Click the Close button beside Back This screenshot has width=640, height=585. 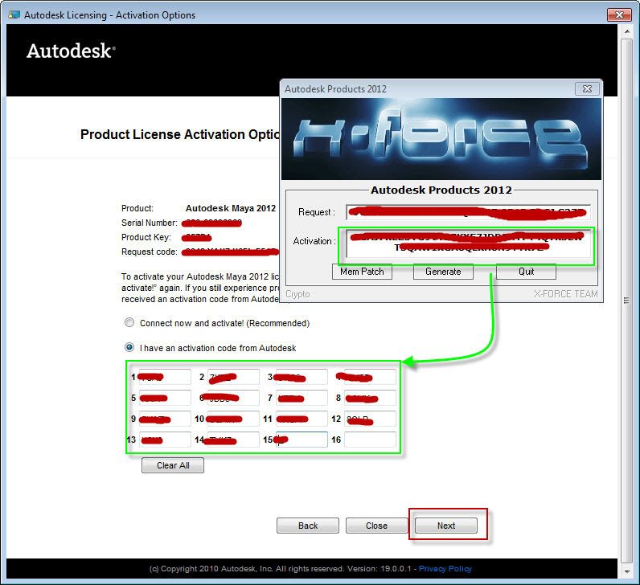[376, 526]
